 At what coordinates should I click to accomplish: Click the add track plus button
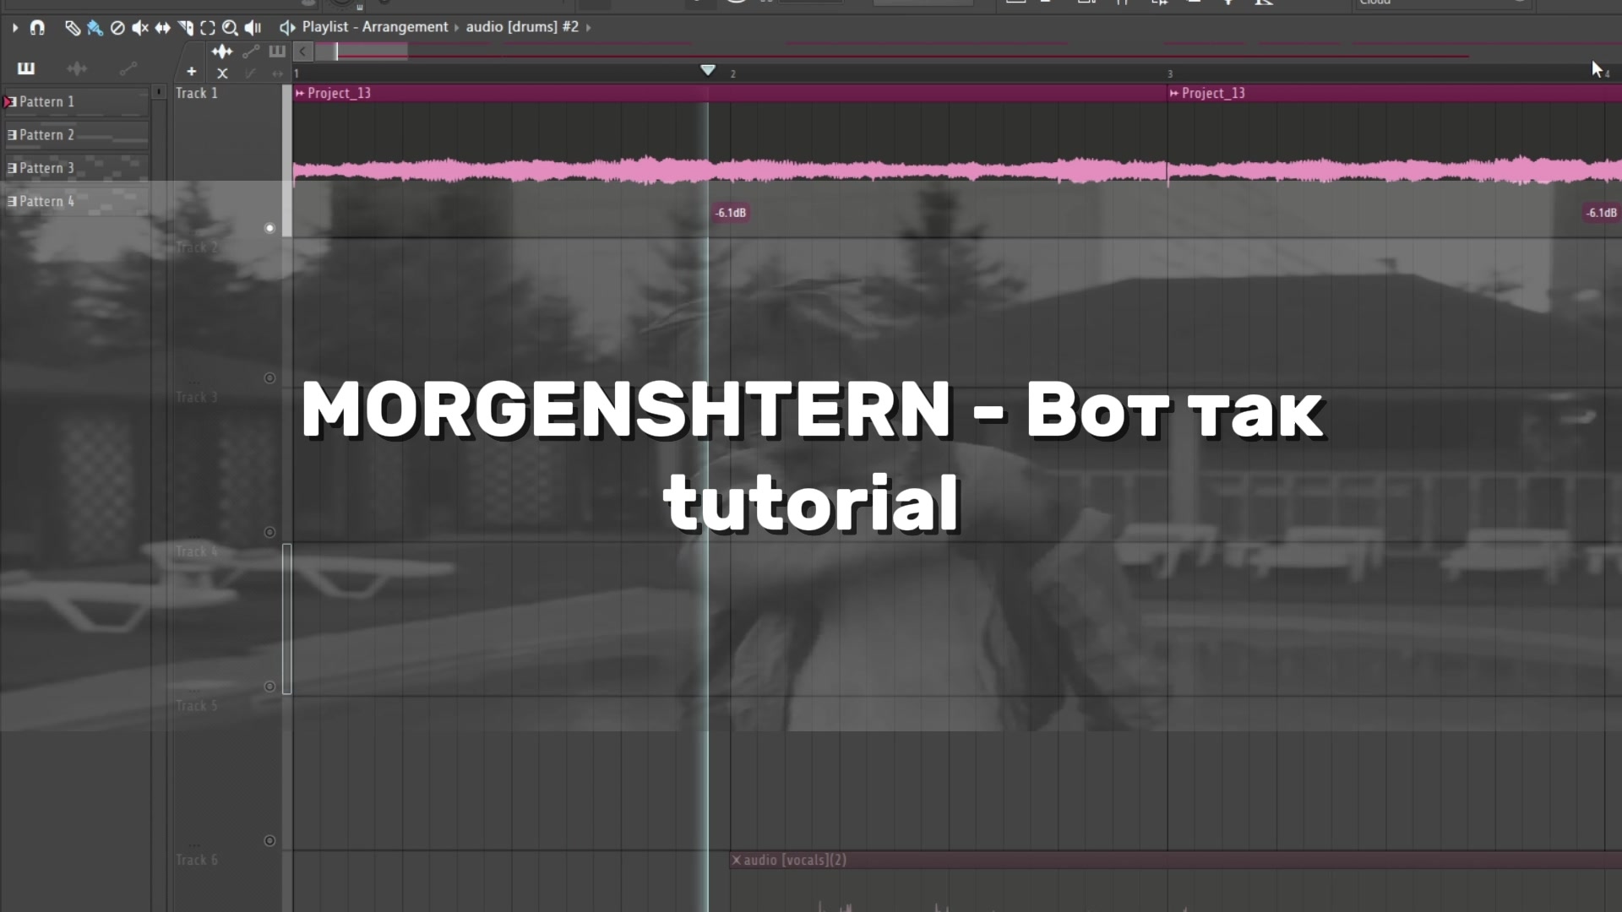(x=192, y=72)
